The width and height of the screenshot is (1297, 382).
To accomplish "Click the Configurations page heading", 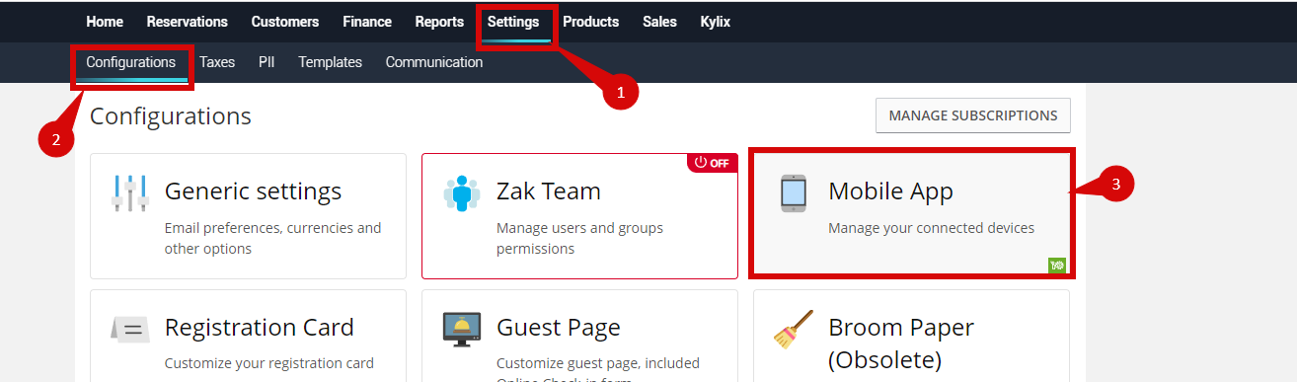I will pos(171,116).
